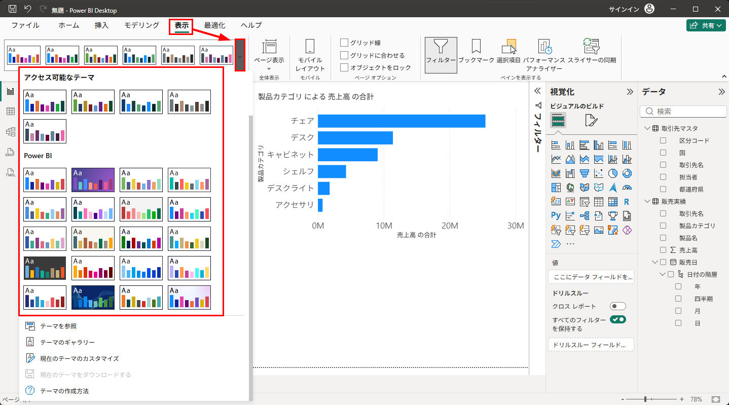Open the 最適化 tab
Image resolution: width=729 pixels, height=405 pixels.
[215, 25]
